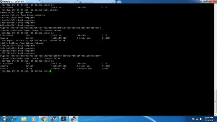This screenshot has height=122, width=217.
Task: Click layer a31c3b1caad4 Pull complete line
Action: click(x=17, y=23)
